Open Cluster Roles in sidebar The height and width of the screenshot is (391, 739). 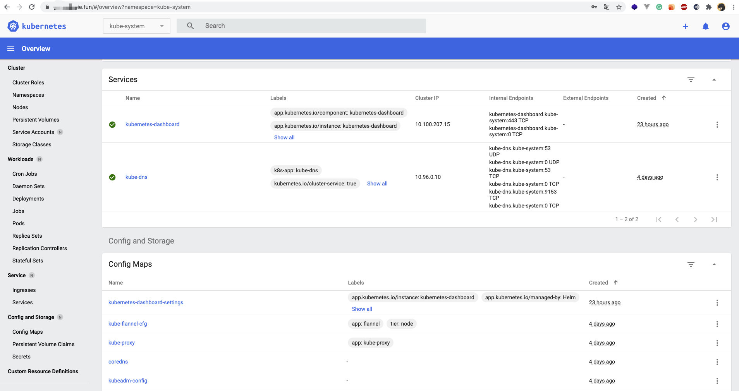28,82
